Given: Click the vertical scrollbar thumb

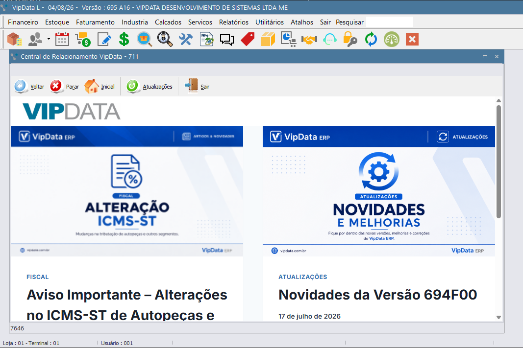Looking at the screenshot, I should click(498, 162).
